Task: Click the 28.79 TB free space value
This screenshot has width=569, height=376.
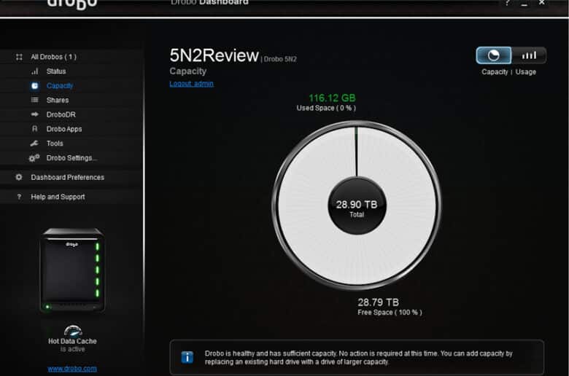Action: click(378, 302)
